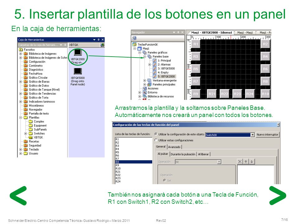Open the Operación Bit dropdown

coord(219,162)
